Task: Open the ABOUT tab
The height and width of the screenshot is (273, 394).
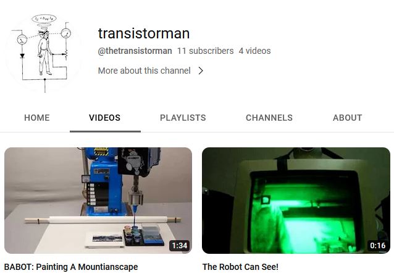Action: click(x=348, y=118)
